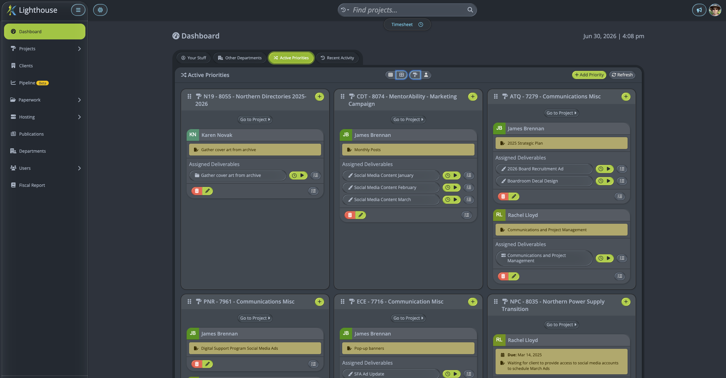Open Fiscal Report in the sidebar
The height and width of the screenshot is (378, 726).
click(x=45, y=185)
